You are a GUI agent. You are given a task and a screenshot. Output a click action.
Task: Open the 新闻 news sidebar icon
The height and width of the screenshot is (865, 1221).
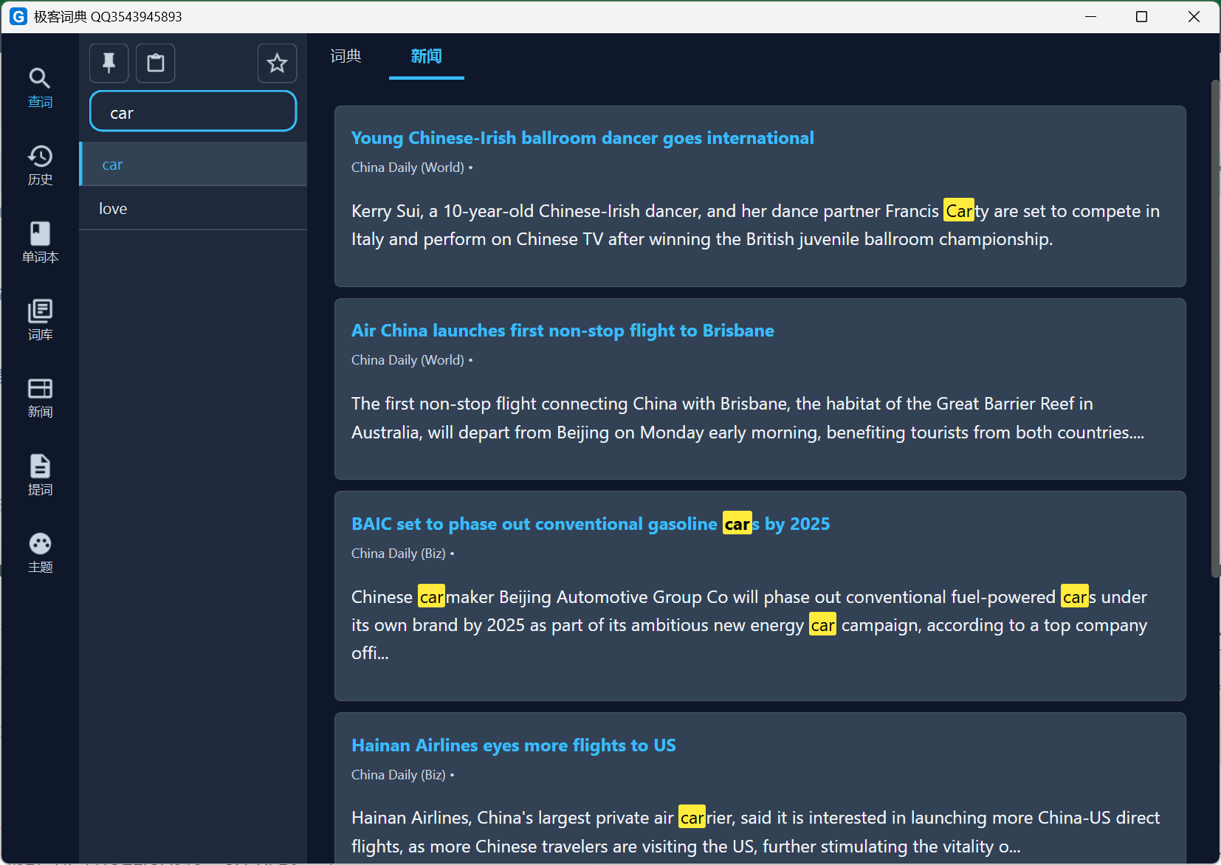click(40, 397)
